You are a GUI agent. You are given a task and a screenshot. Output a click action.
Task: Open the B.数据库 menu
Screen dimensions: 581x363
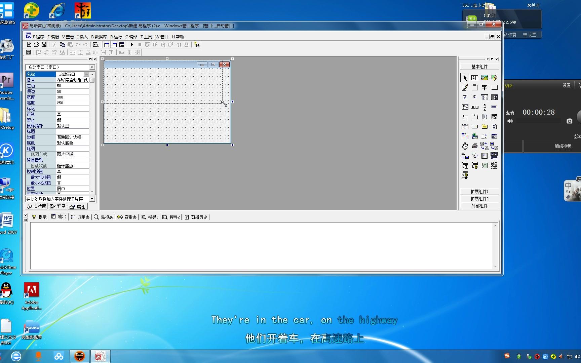pyautogui.click(x=99, y=37)
